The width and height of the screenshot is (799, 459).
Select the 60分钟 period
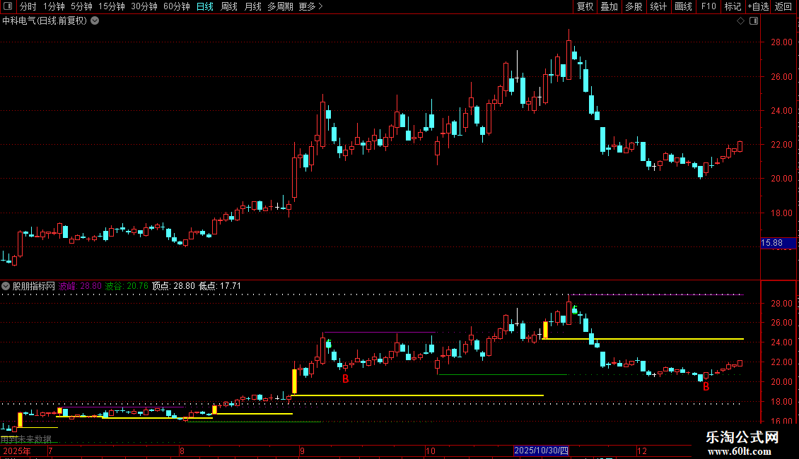pos(177,6)
